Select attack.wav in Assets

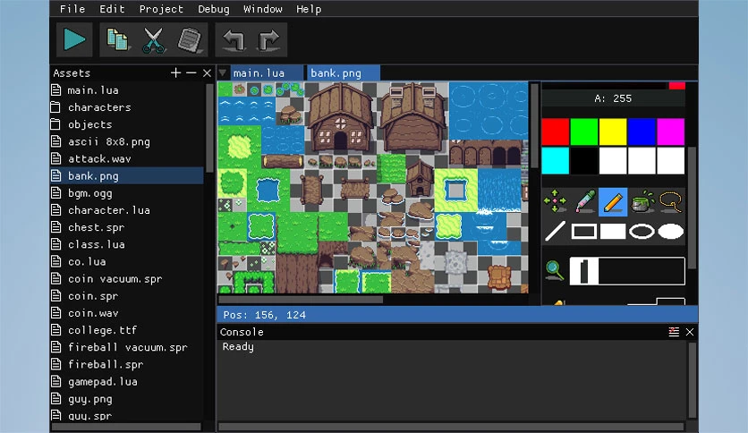coord(127,159)
